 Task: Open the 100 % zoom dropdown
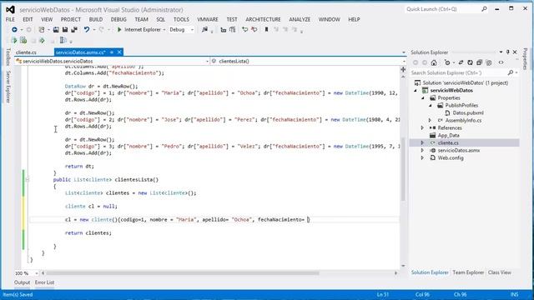pos(37,273)
